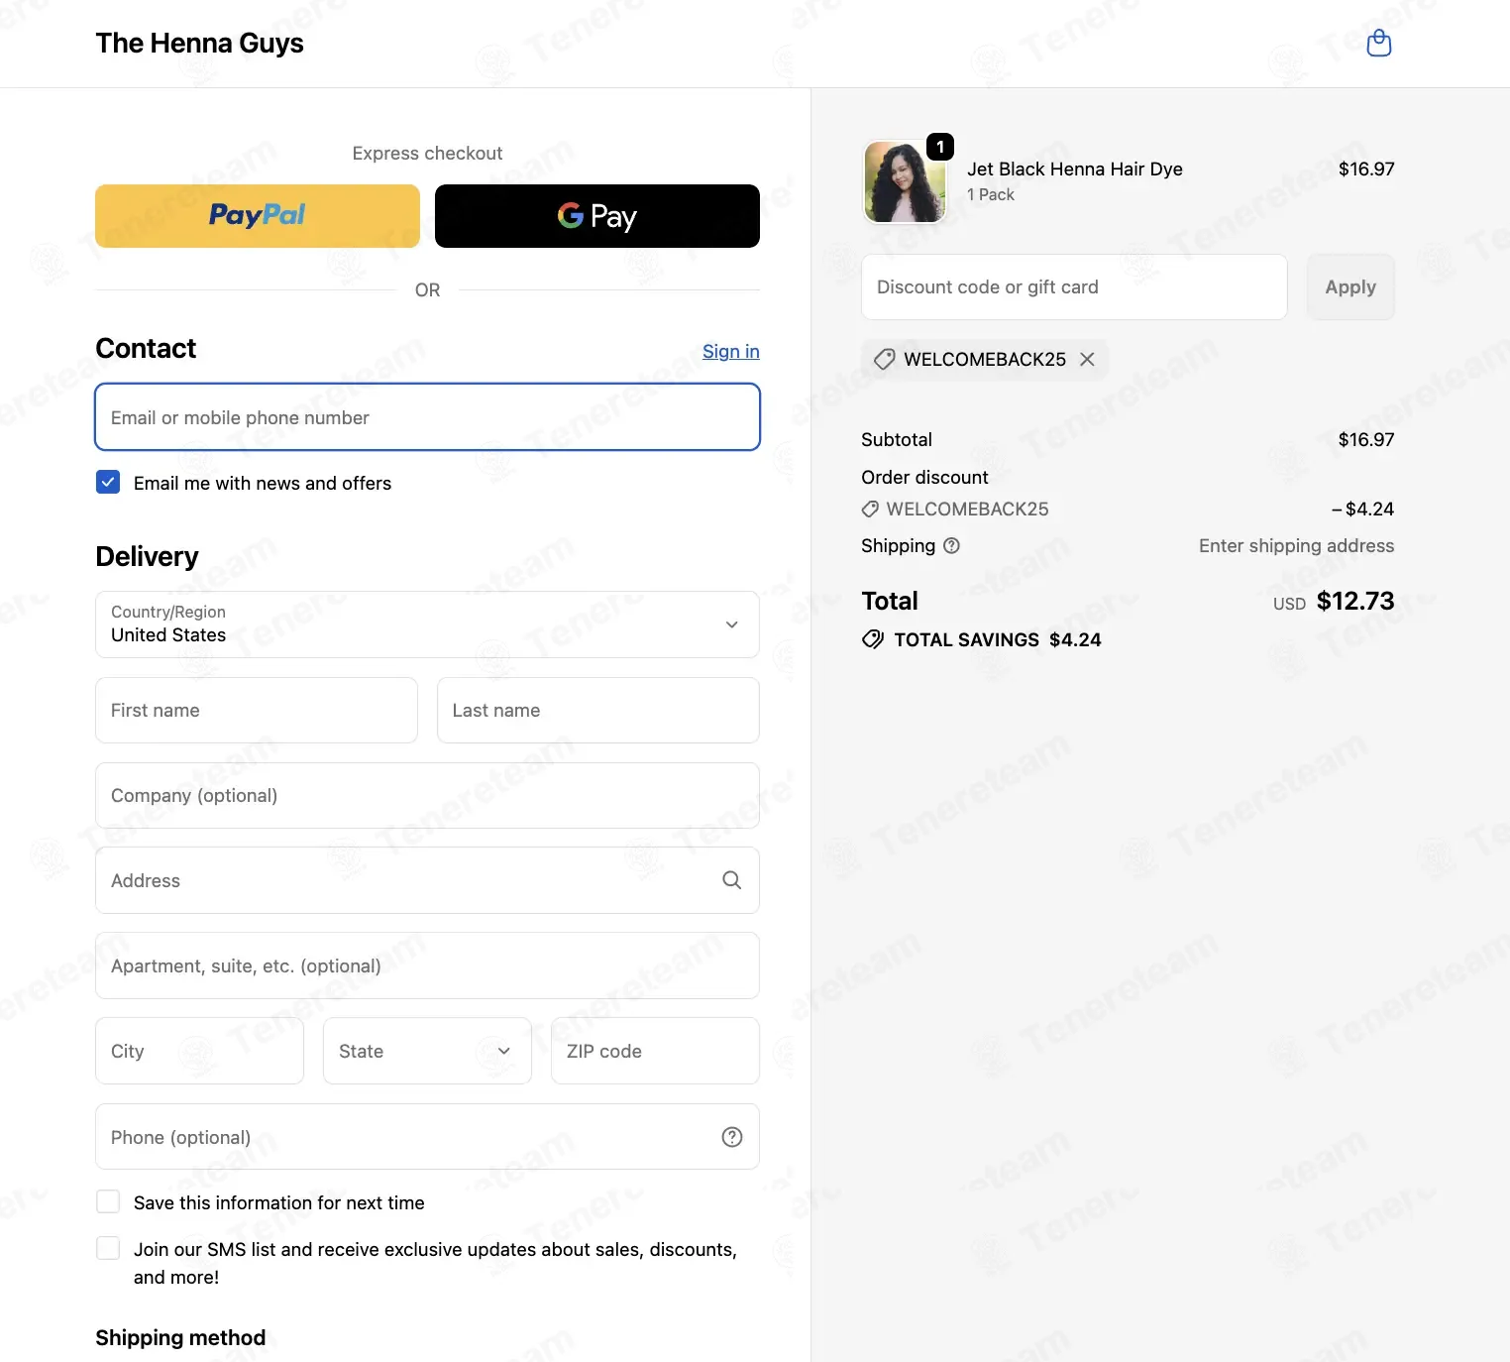Click the Company (optional) field
1510x1362 pixels.
(427, 795)
